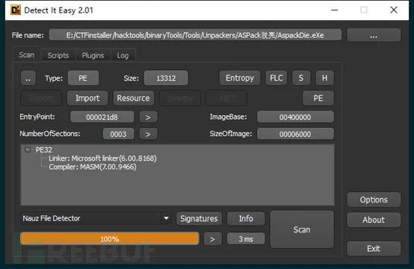
Task: Switch to the Scripts tab
Action: pyautogui.click(x=58, y=55)
